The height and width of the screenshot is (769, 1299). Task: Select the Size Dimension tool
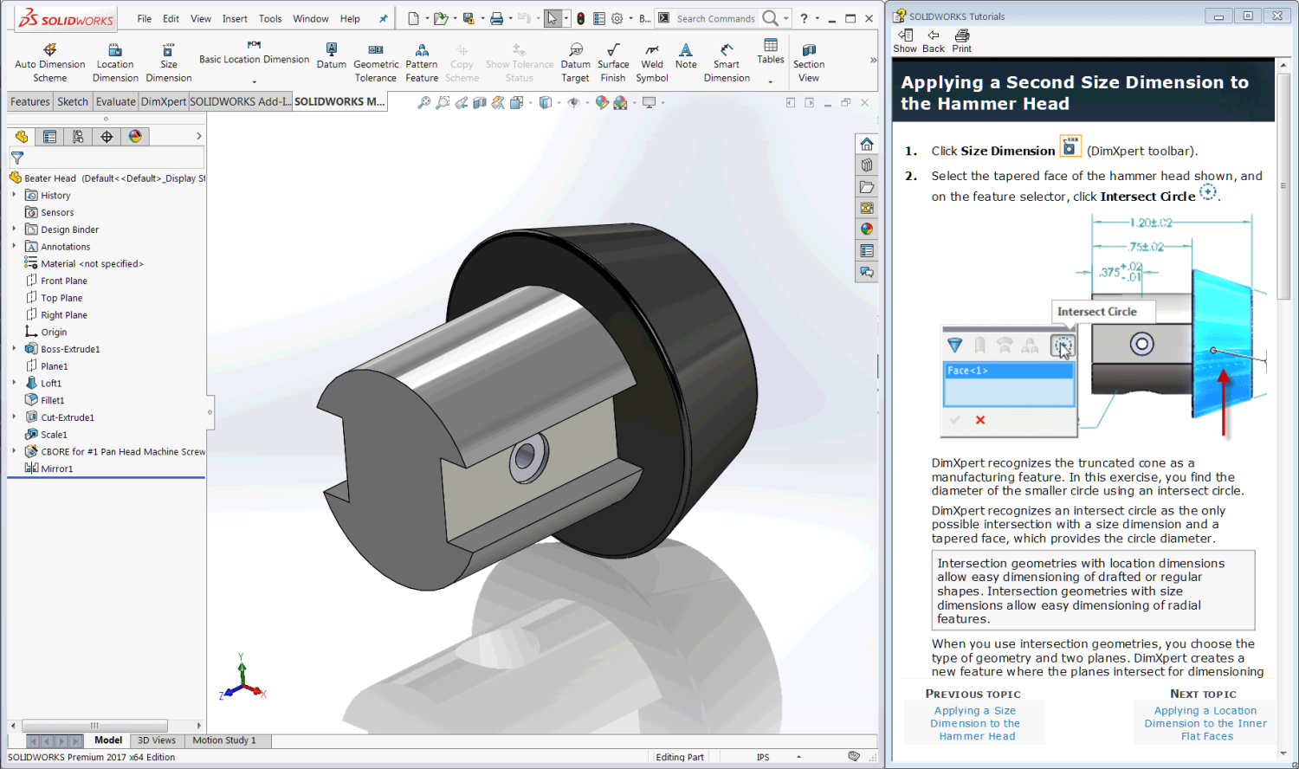click(x=168, y=63)
